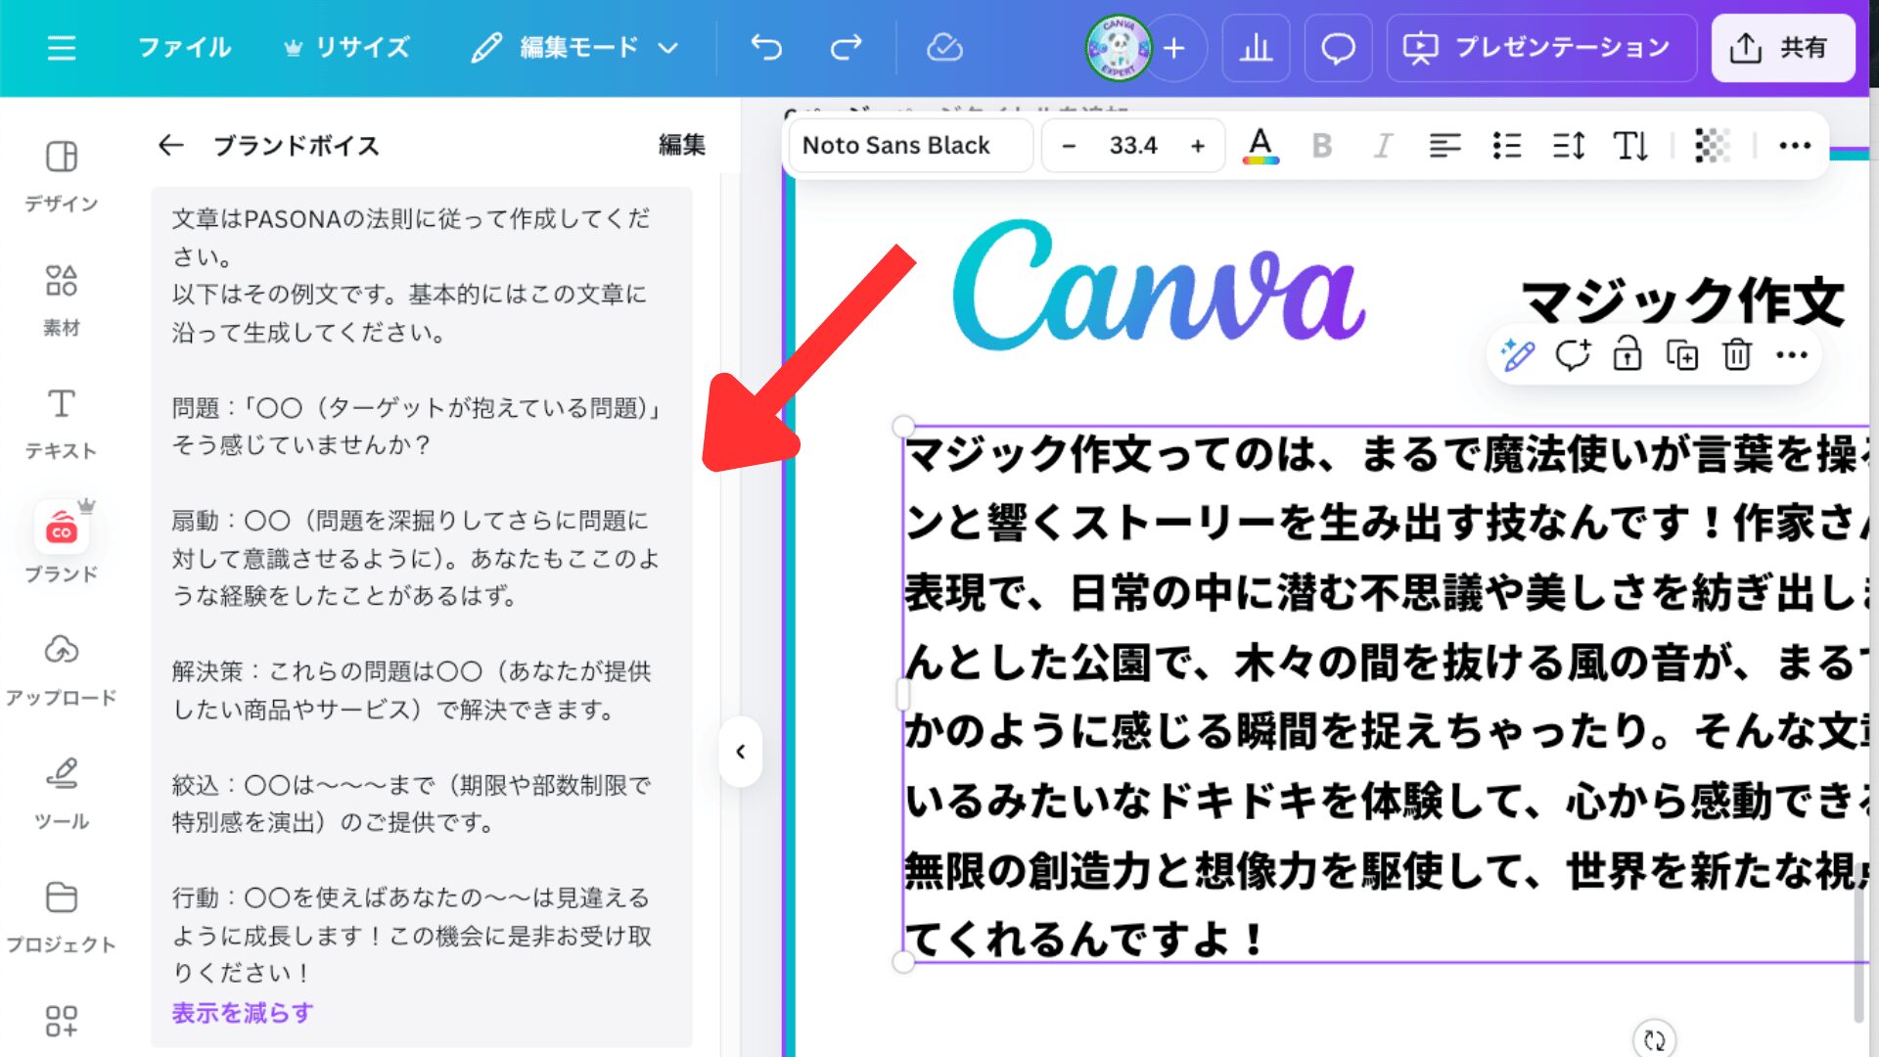1879x1057 pixels.
Task: Click the line 文章はPASONAの法則に従って
Action: point(411,237)
